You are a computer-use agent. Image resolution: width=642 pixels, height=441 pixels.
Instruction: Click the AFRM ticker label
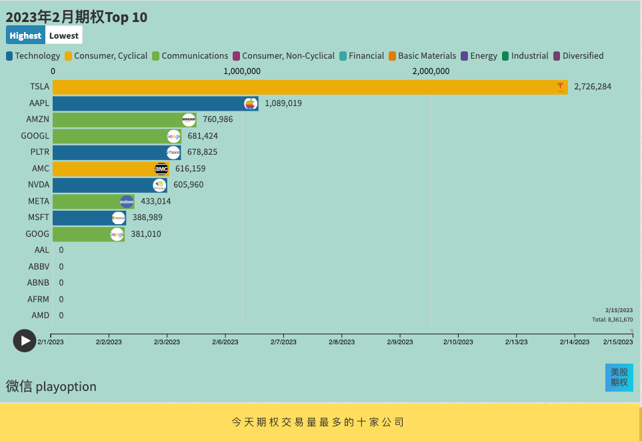coord(38,300)
